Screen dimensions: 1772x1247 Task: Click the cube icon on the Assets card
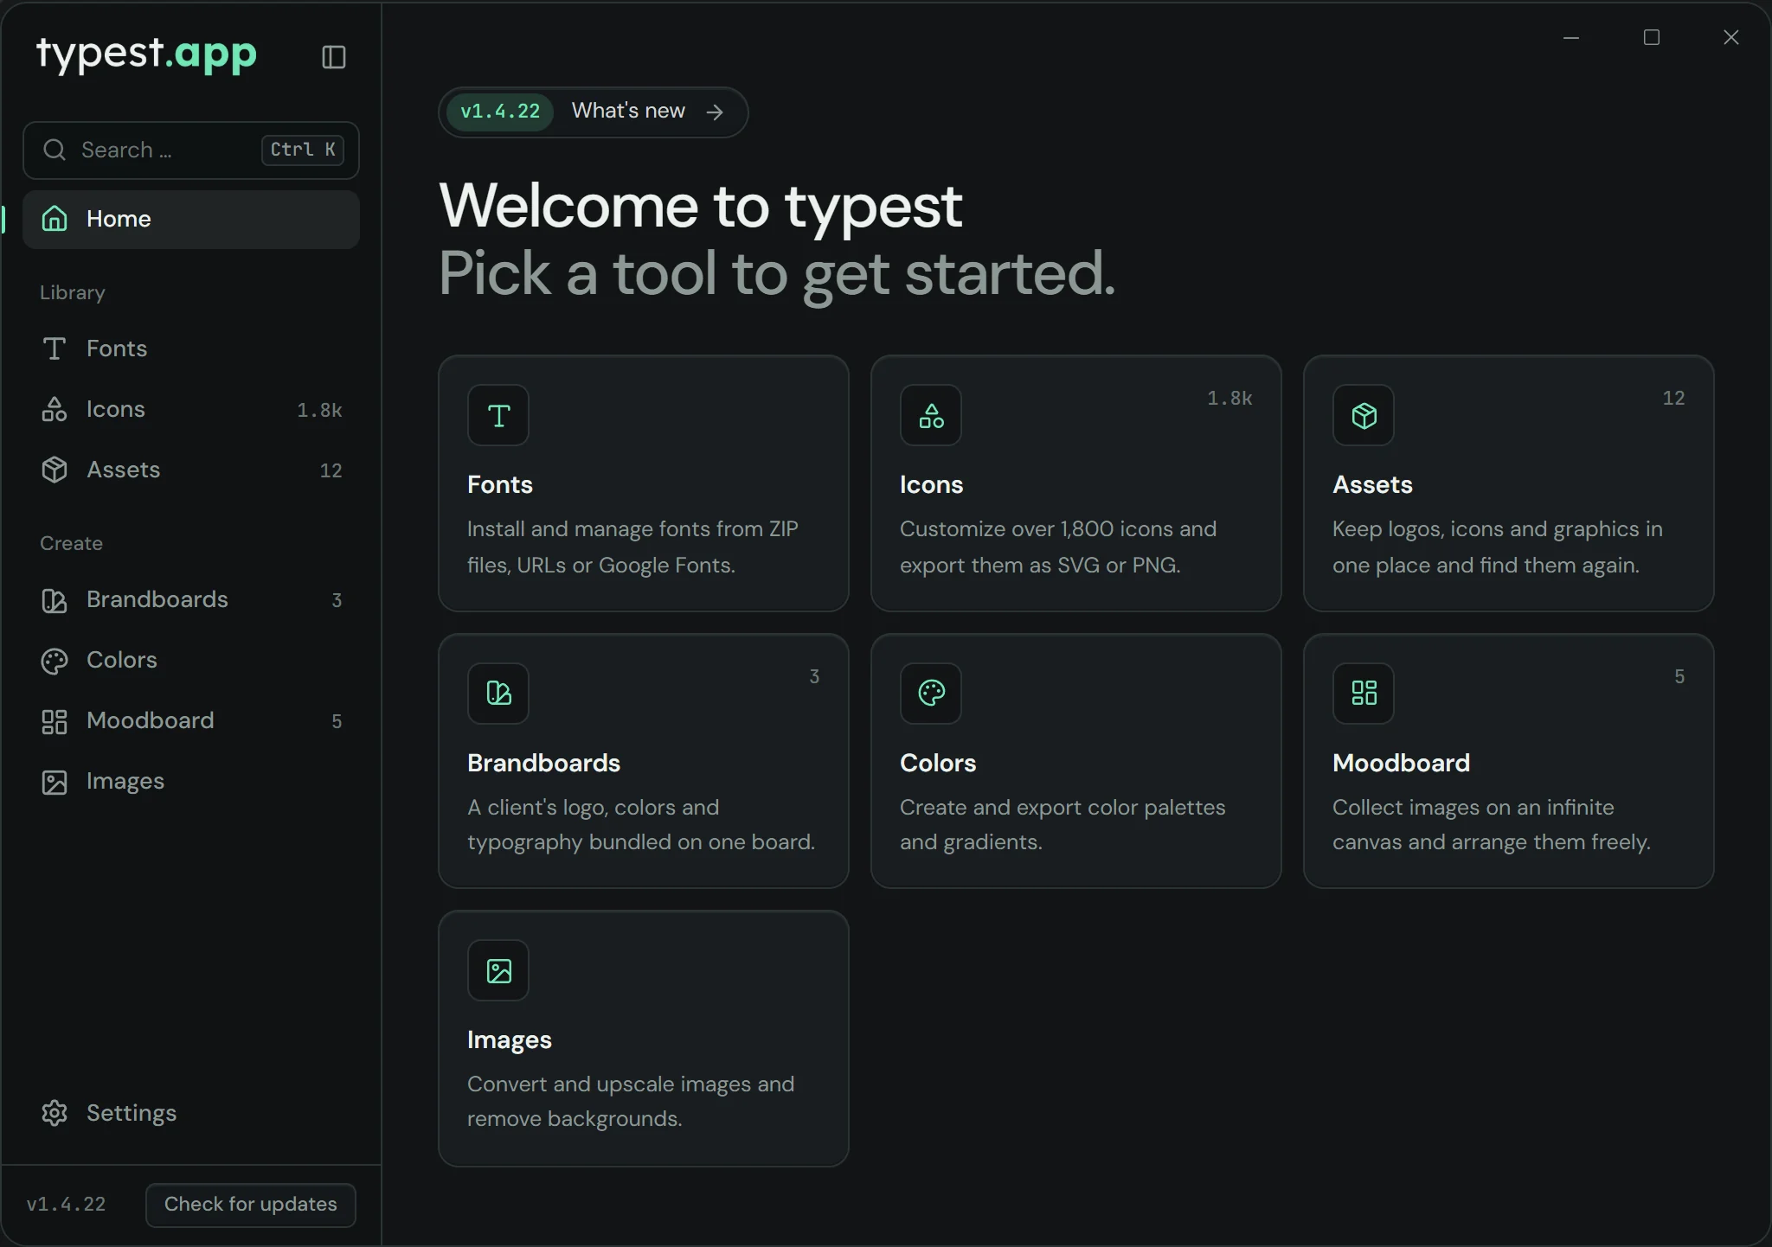(1364, 415)
